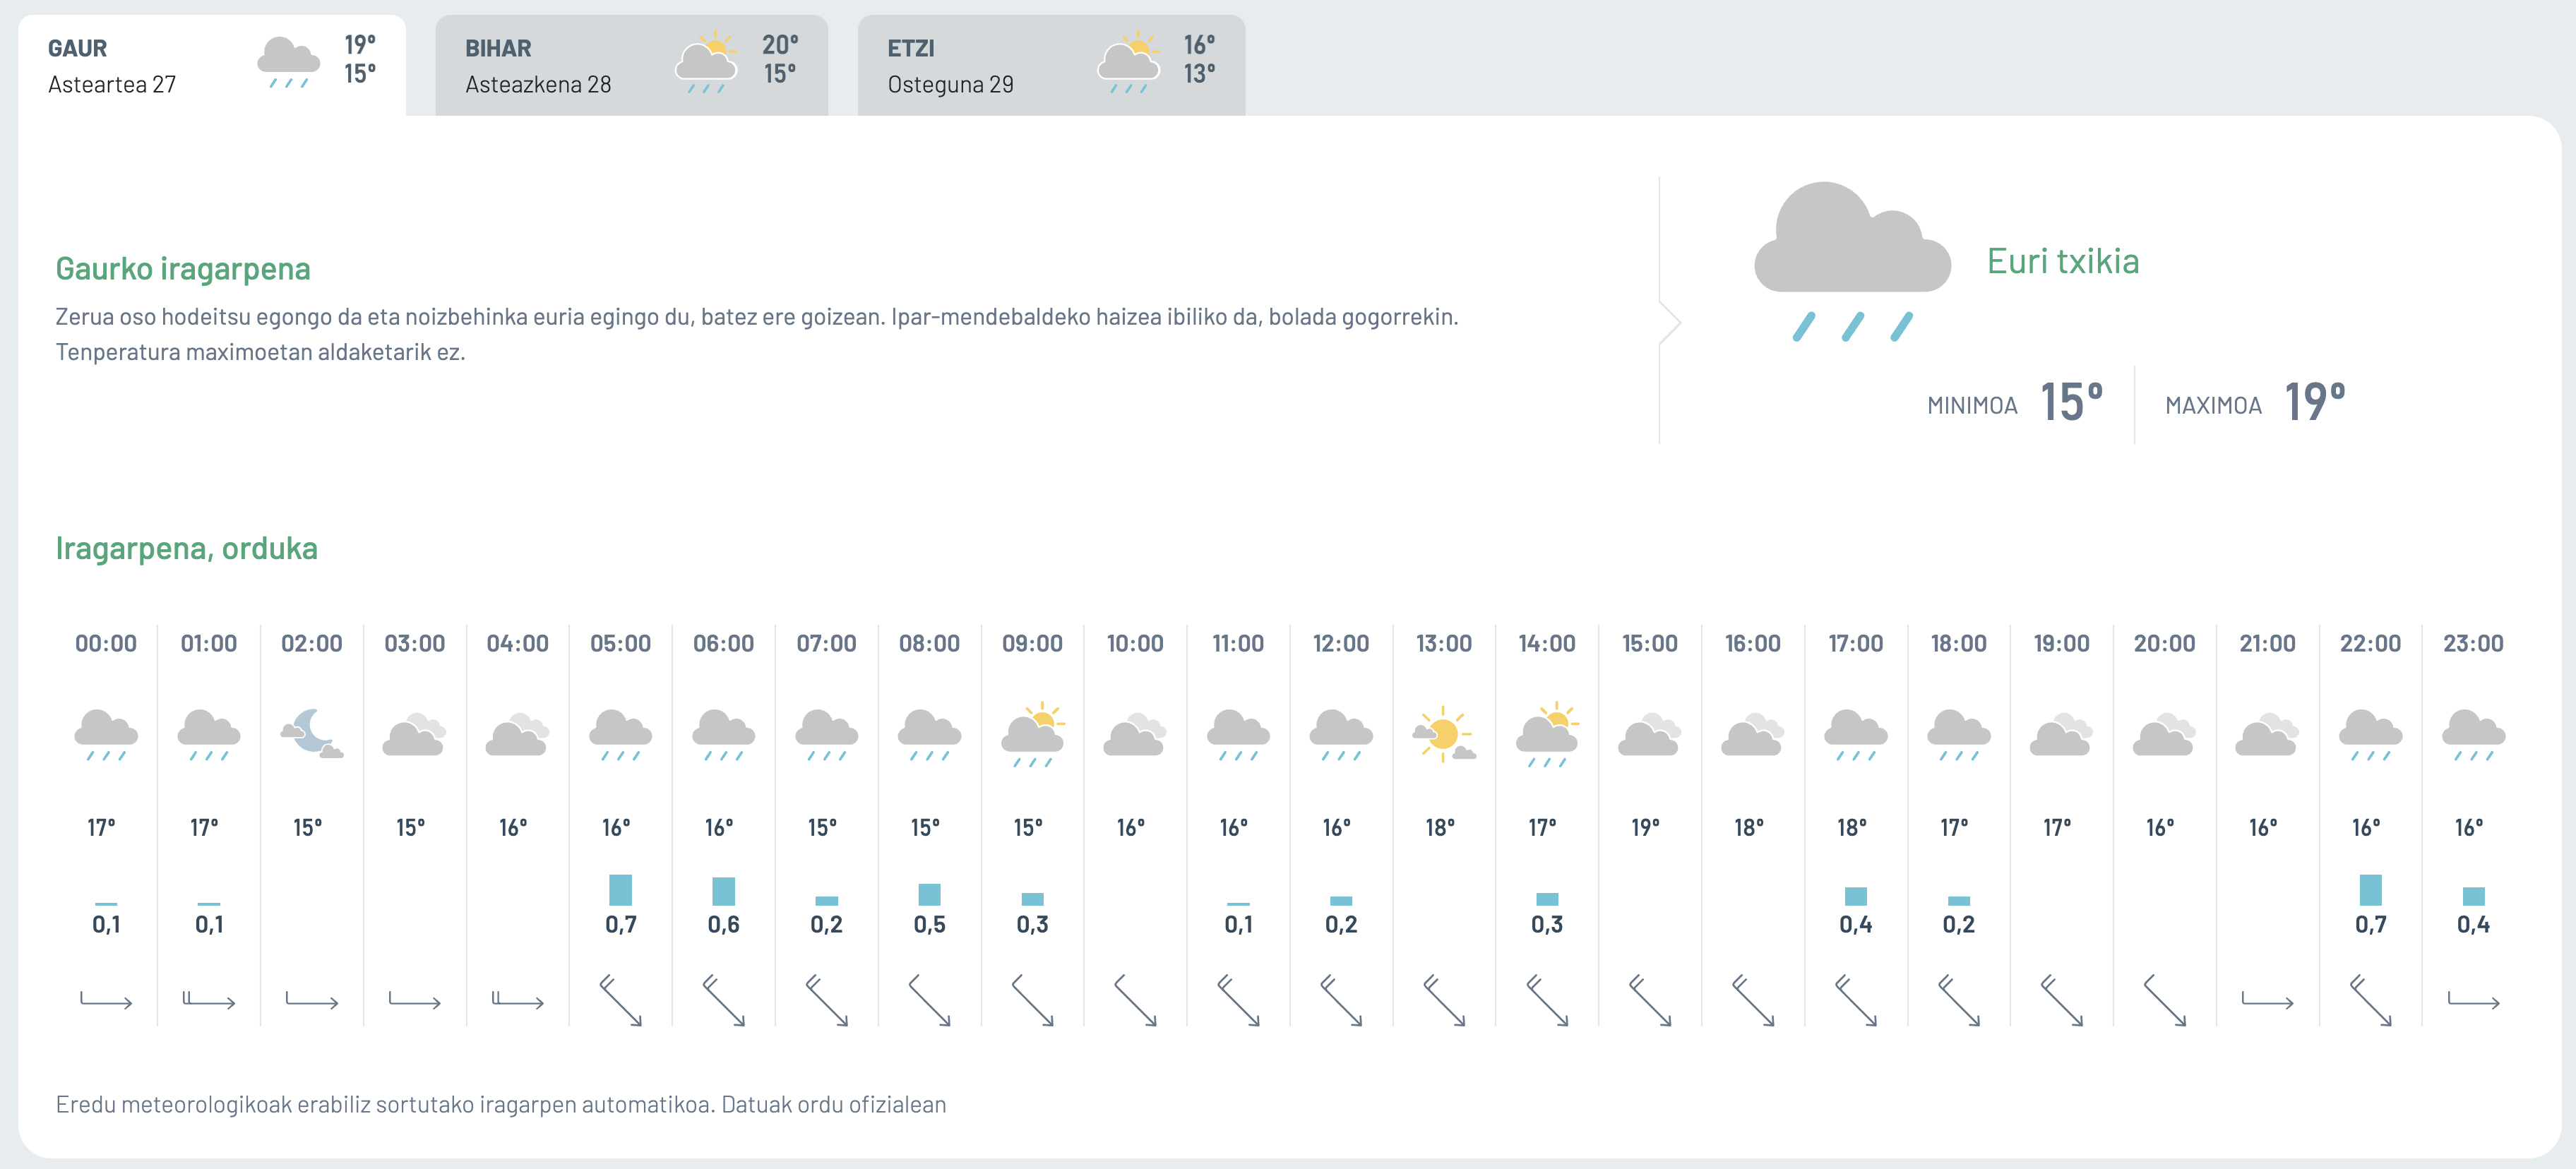The height and width of the screenshot is (1169, 2576).
Task: Click the MAXIMOA 19° value
Action: tap(2315, 402)
